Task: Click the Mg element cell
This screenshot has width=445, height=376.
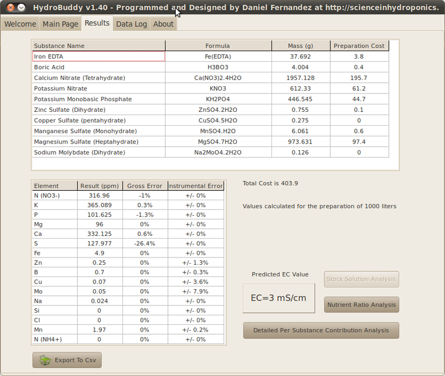Action: (55, 224)
